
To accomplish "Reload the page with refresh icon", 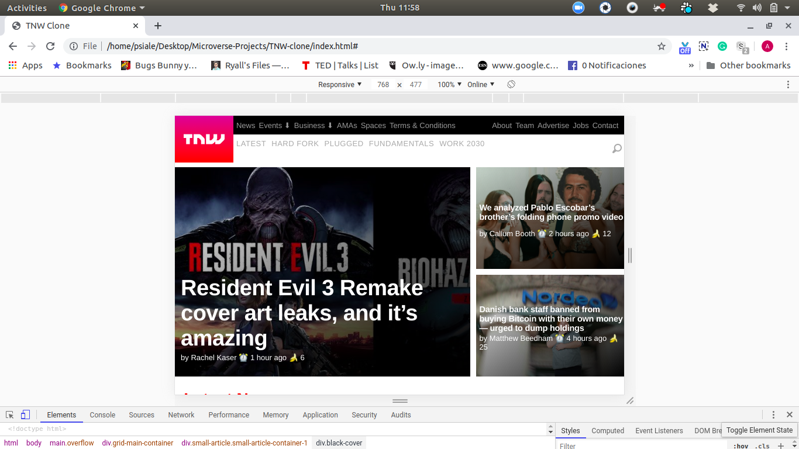I will [x=50, y=46].
